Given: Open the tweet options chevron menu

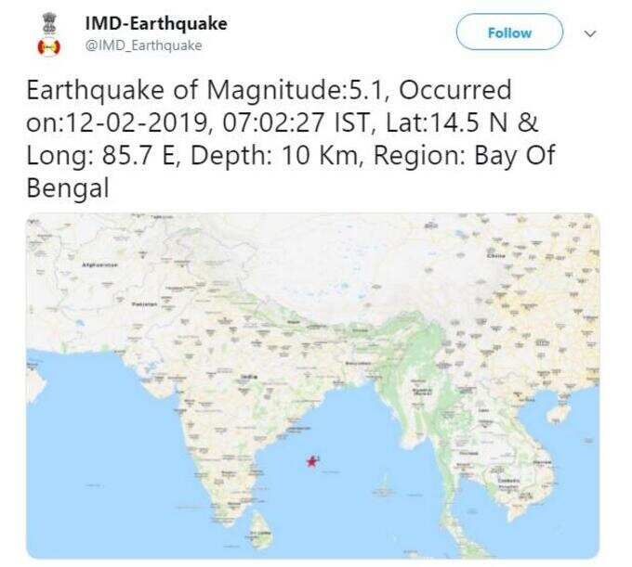Looking at the screenshot, I should 590,33.
